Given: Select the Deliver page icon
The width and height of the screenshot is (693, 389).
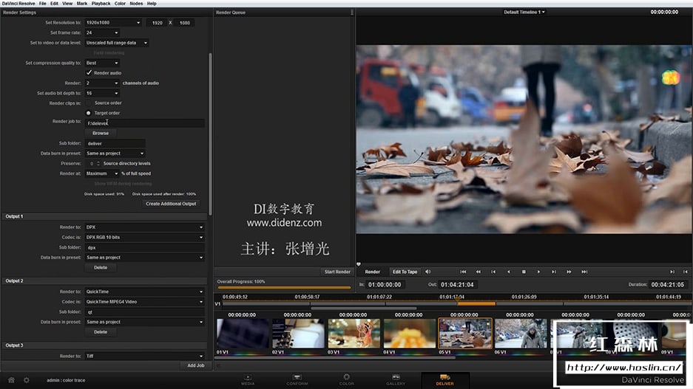Looking at the screenshot, I should pos(445,379).
